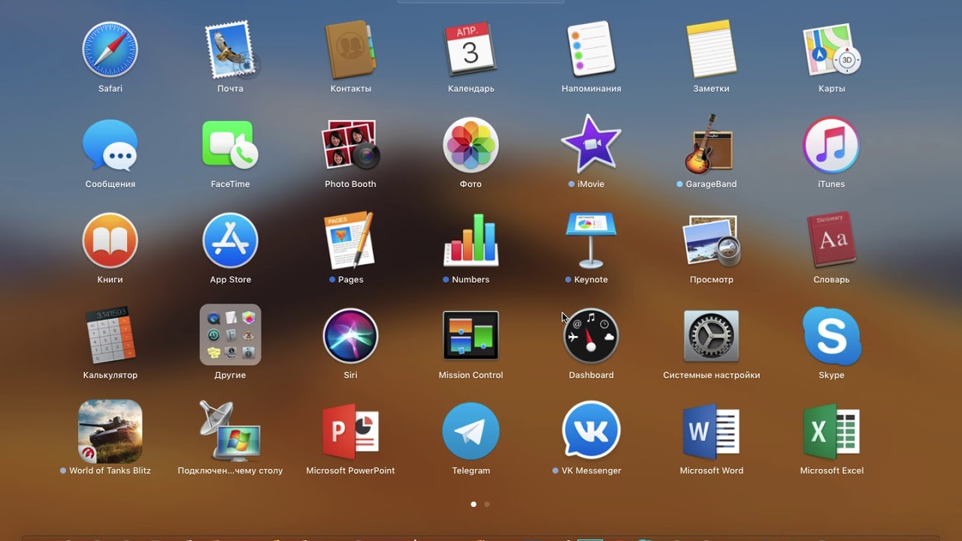Open Numbers
This screenshot has width=962, height=541.
tap(471, 240)
